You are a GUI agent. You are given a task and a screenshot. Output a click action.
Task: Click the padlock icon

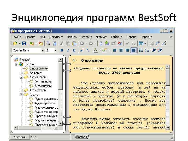click(101, 43)
